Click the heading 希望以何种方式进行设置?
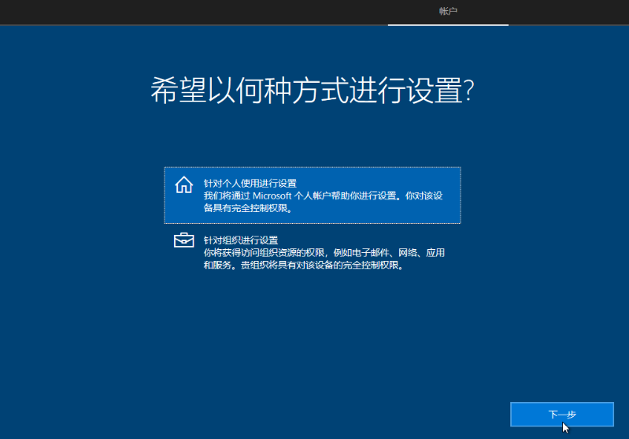Screen dimensions: 629x439 click(x=313, y=90)
